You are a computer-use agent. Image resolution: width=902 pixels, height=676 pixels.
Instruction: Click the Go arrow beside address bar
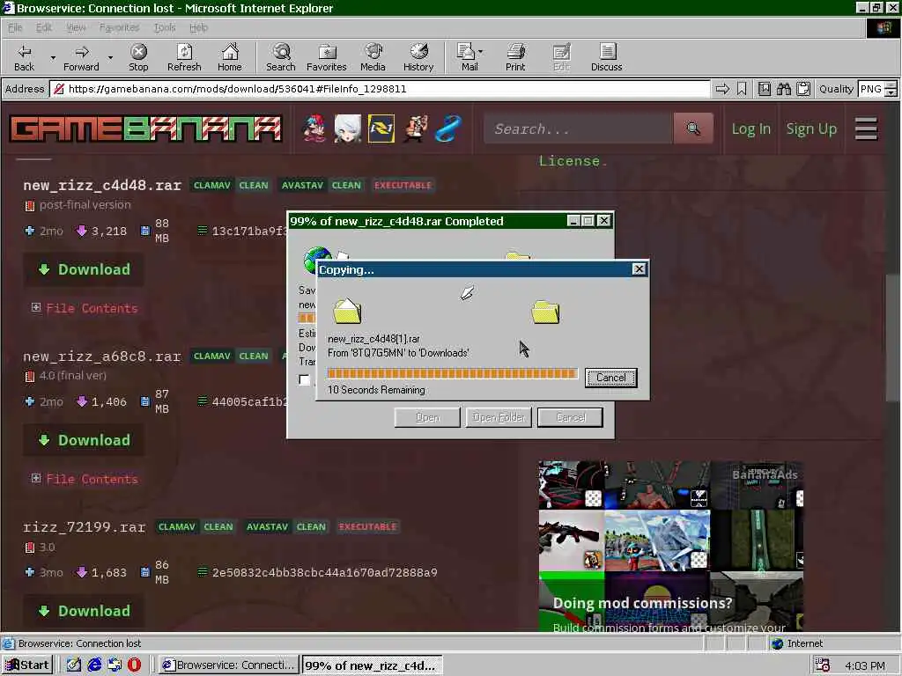[722, 89]
